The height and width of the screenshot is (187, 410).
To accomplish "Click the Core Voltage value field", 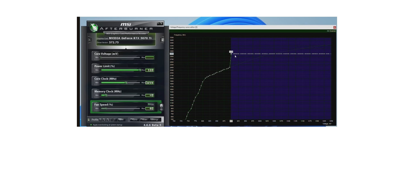I will point(150,57).
